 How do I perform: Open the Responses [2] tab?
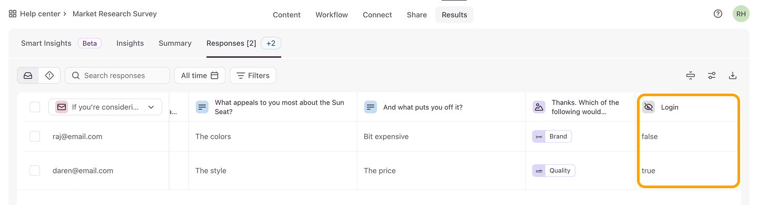(231, 44)
